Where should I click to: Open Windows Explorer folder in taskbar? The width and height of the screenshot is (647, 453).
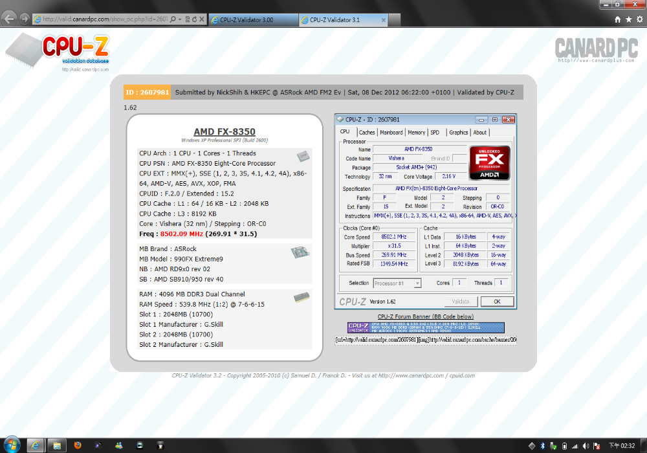point(57,445)
